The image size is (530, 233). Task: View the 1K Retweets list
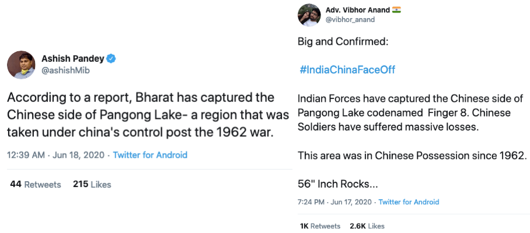[320, 226]
